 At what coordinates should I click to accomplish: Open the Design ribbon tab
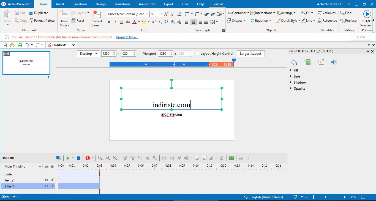point(100,4)
